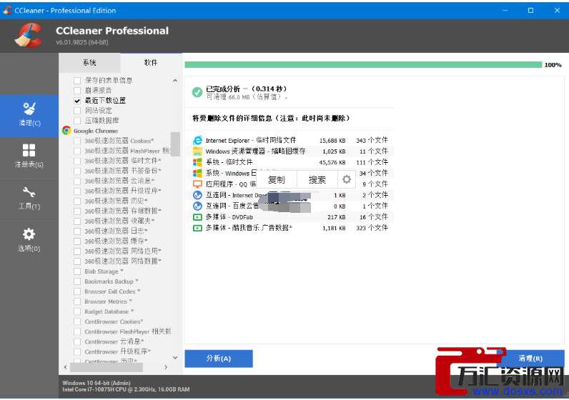Select 多媒体 - DVDFab result row
The image size is (569, 400).
[x=290, y=217]
